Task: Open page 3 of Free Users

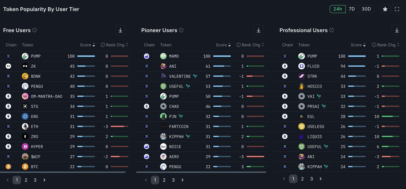Action: [35, 180]
